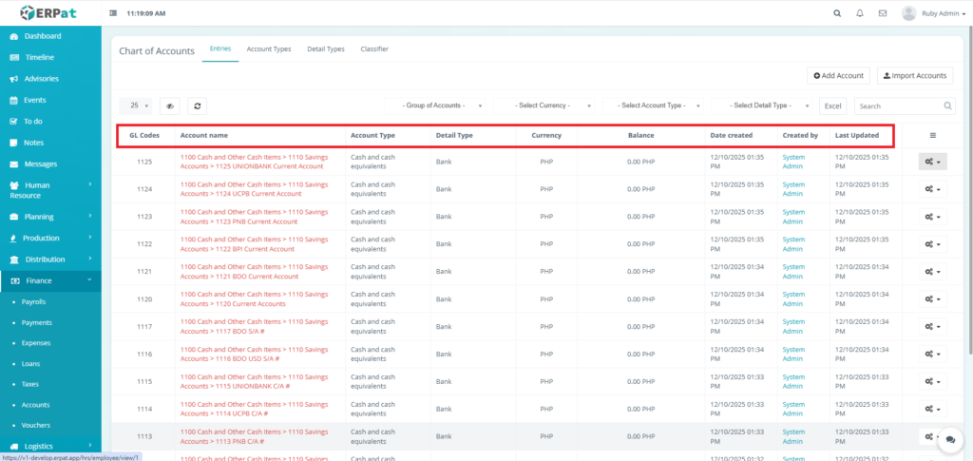The height and width of the screenshot is (461, 973).
Task: Expand the Group of Accounts dropdown
Action: (436, 106)
